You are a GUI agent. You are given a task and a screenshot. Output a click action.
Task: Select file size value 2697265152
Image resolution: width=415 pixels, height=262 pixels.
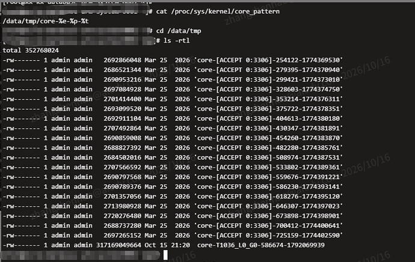coord(122,236)
